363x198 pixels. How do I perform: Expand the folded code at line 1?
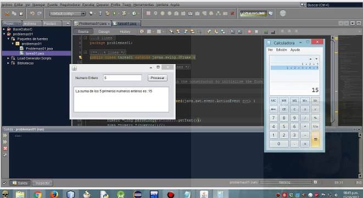pyautogui.click(x=85, y=38)
